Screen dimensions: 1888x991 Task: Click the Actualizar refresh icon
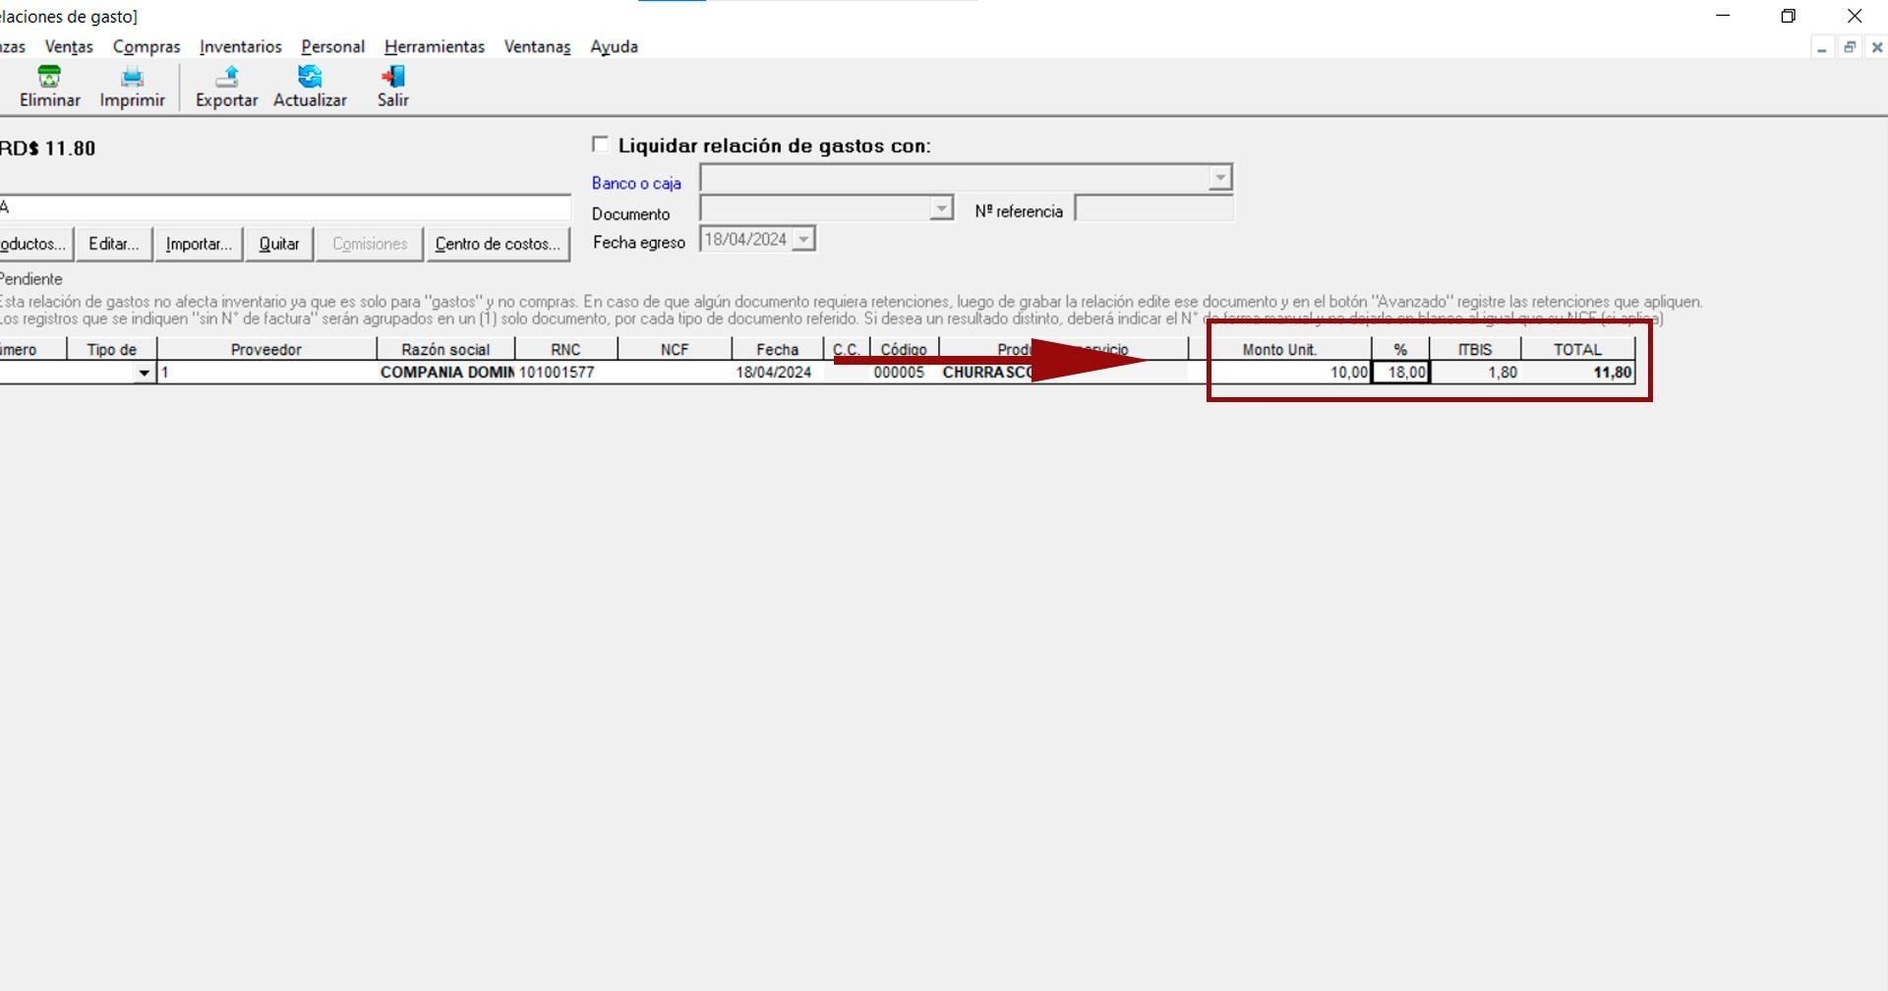pos(310,77)
